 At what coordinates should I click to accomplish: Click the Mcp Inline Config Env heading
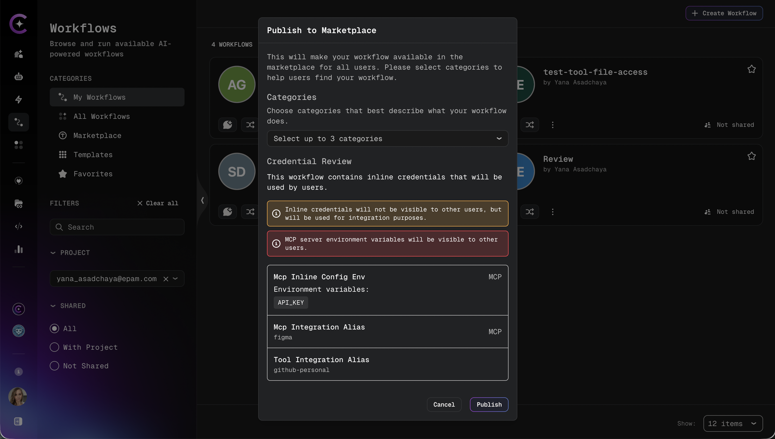coord(319,277)
